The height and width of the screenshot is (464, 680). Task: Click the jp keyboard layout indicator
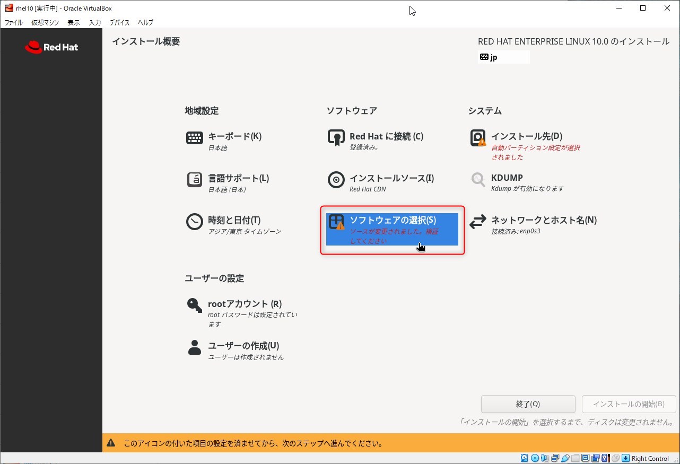tap(503, 57)
